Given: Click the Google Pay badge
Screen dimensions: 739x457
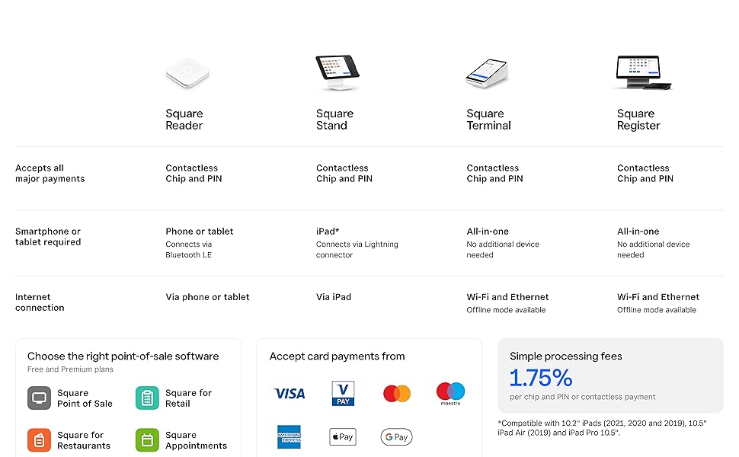Looking at the screenshot, I should (397, 436).
